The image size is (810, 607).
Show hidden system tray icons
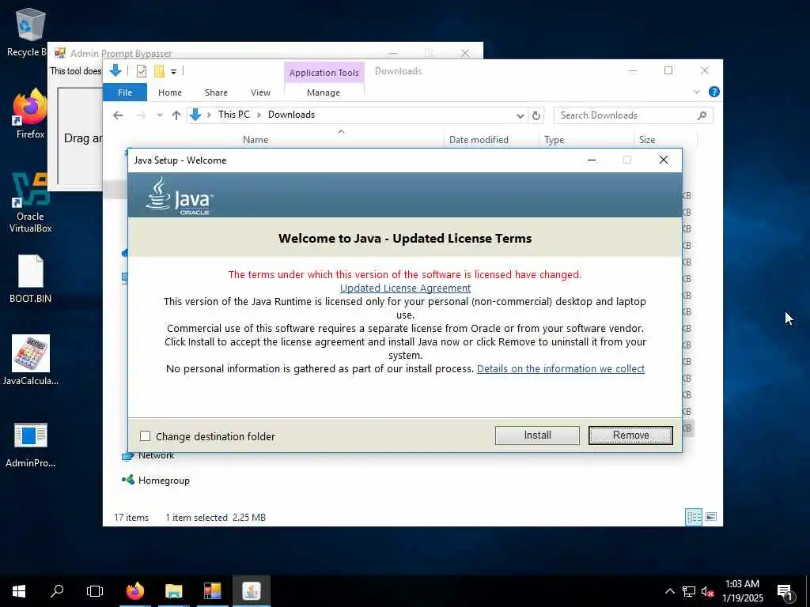(669, 591)
